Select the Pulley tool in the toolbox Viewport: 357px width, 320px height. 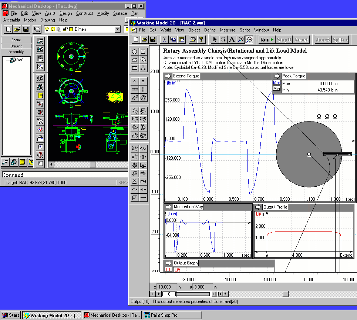coord(135,198)
